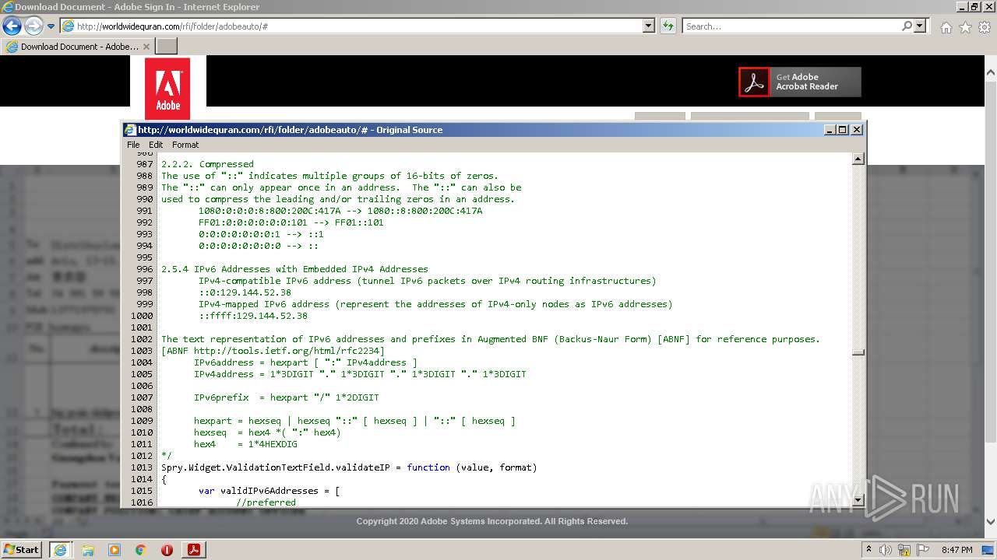Click the "FF01:0:0:0:0:0:0:101" example line
The width and height of the screenshot is (997, 560).
click(291, 222)
